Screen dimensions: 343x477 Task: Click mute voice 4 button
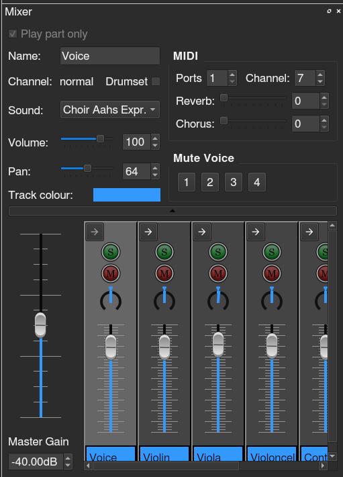pos(256,182)
